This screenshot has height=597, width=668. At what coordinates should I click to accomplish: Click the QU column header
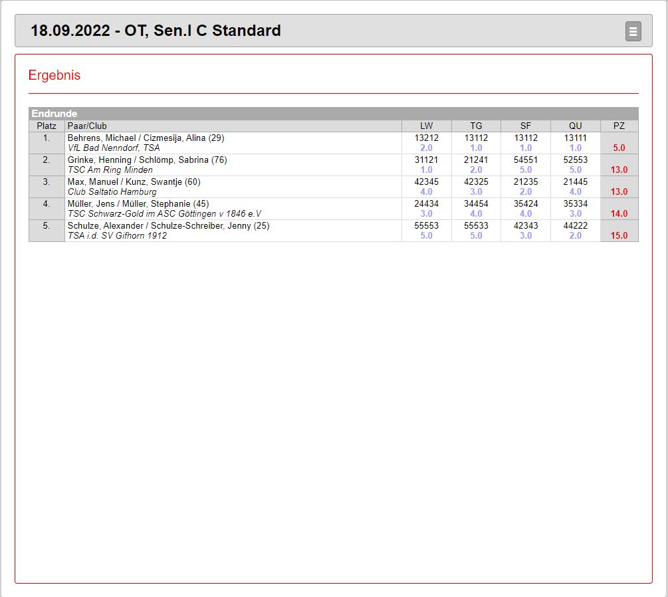click(x=575, y=126)
